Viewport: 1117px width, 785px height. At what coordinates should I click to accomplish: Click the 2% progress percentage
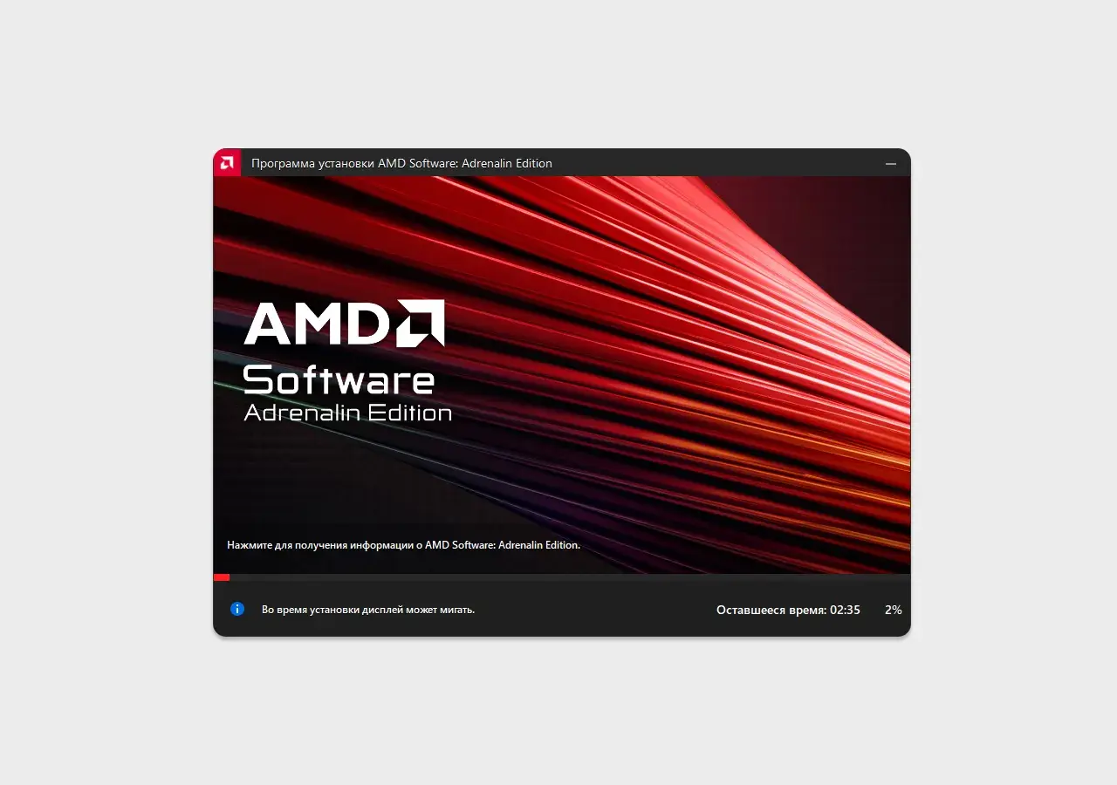[x=893, y=610]
